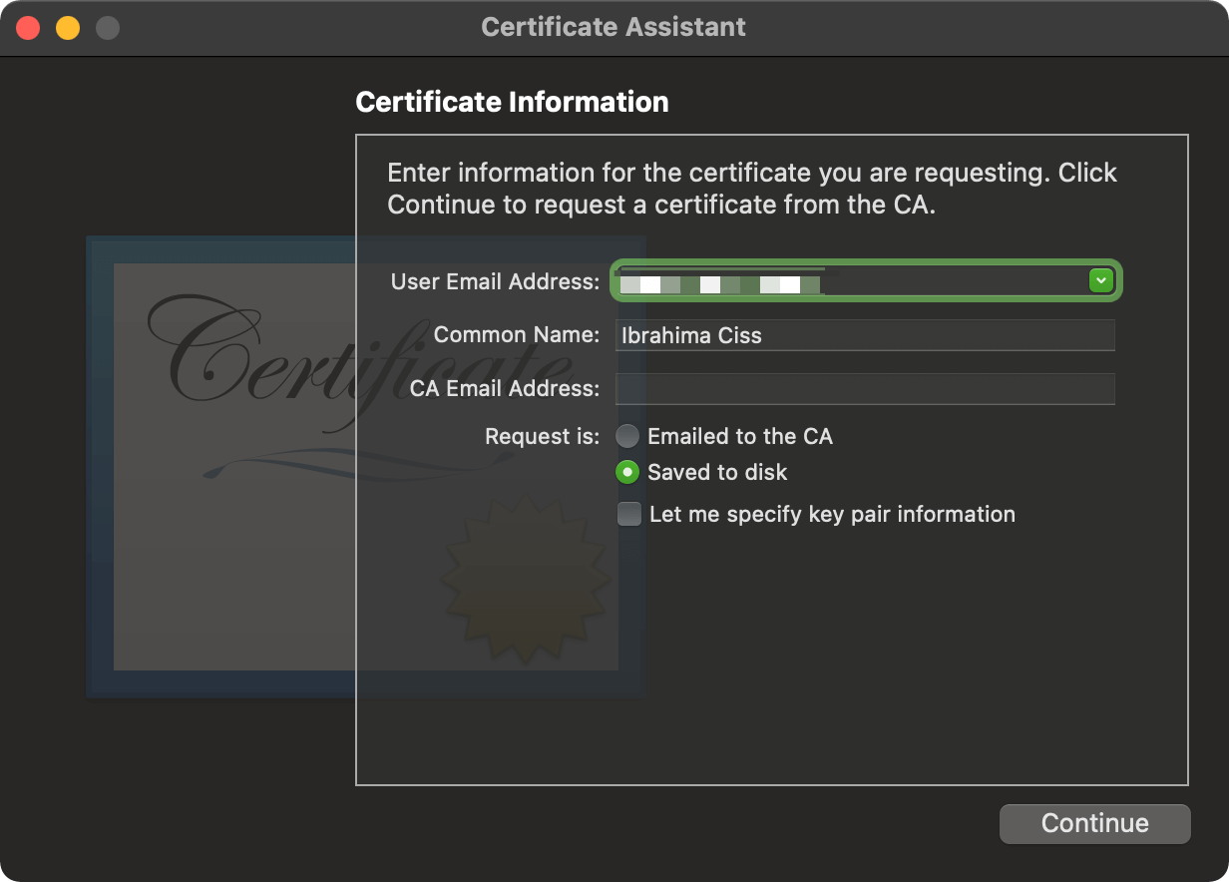Close the Certificate Assistant window
The height and width of the screenshot is (882, 1229).
point(28,28)
